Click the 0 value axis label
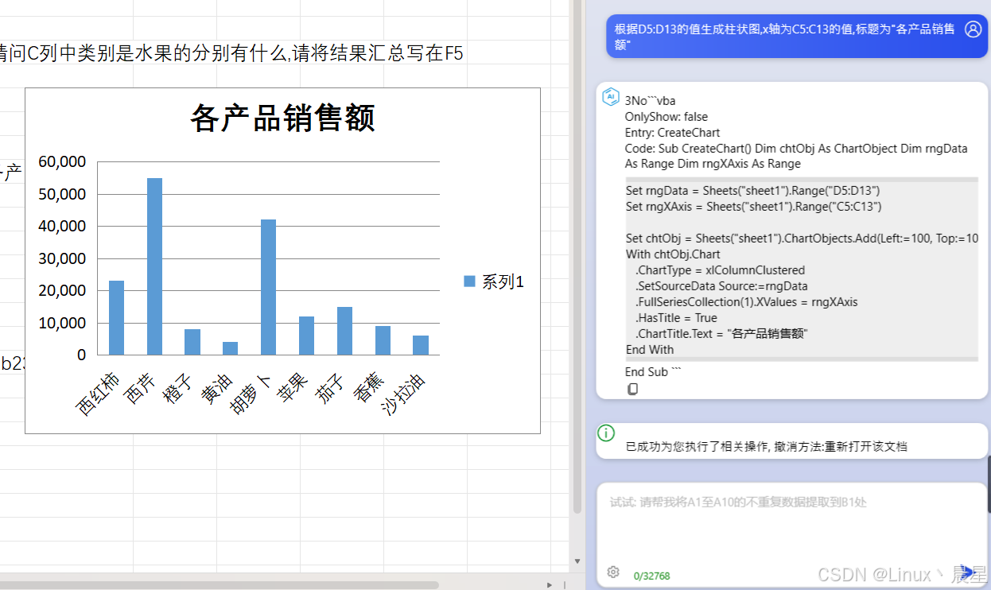The height and width of the screenshot is (590, 991). tap(81, 355)
